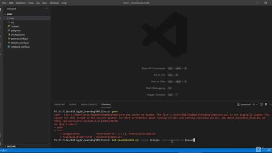Switch to the Problems tab
This screenshot has width=272, height=153.
[59, 105]
